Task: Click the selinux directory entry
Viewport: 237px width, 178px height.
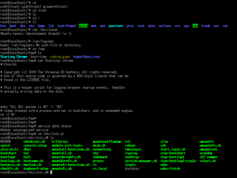Action: [165, 26]
